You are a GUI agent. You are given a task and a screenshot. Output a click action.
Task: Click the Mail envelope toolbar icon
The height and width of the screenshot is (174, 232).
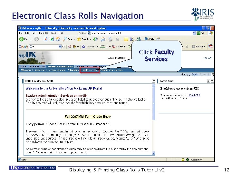click(103, 39)
